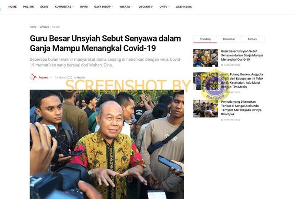Viewport: 295px width, 199px height.
Task: Switch to the Terbaru tab
Action: (252, 39)
